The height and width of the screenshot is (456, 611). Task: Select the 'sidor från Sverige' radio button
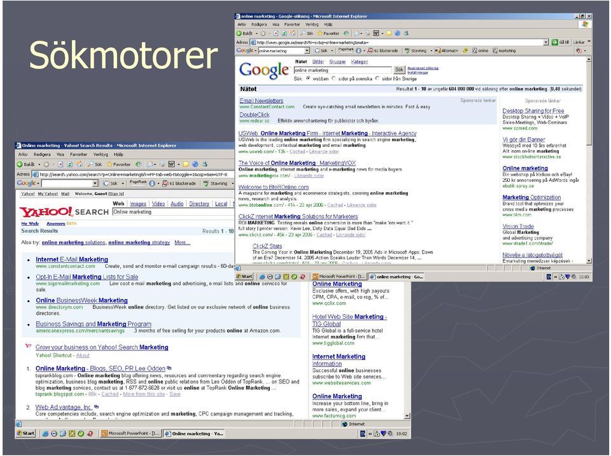point(377,79)
